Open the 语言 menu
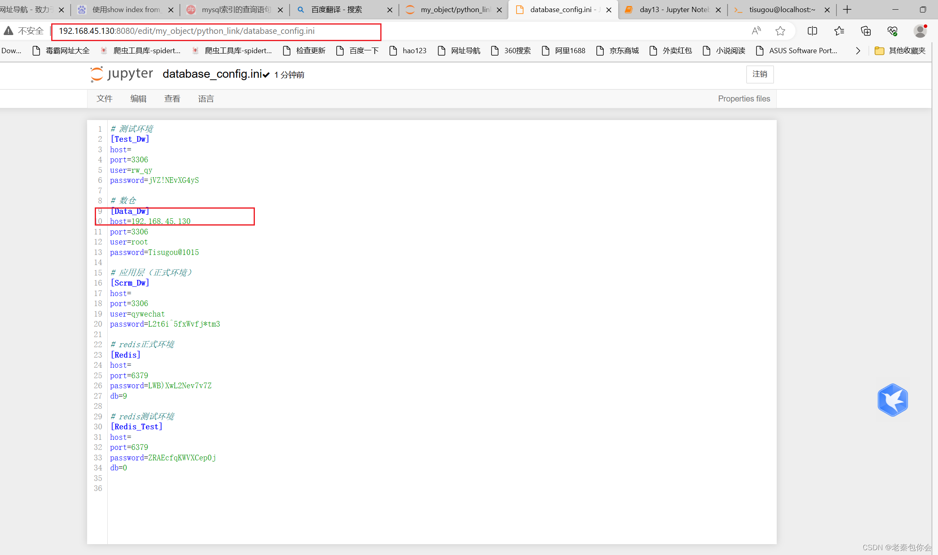This screenshot has height=555, width=938. click(206, 99)
